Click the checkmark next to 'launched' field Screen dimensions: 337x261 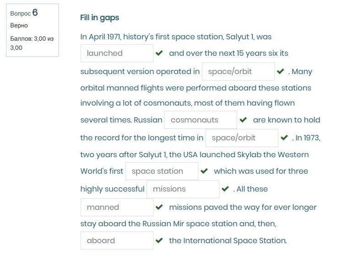[159, 53]
